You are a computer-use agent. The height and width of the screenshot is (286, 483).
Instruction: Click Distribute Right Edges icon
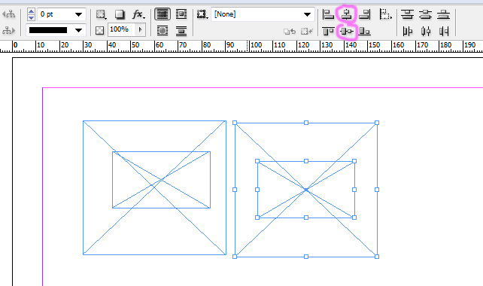coord(444,31)
